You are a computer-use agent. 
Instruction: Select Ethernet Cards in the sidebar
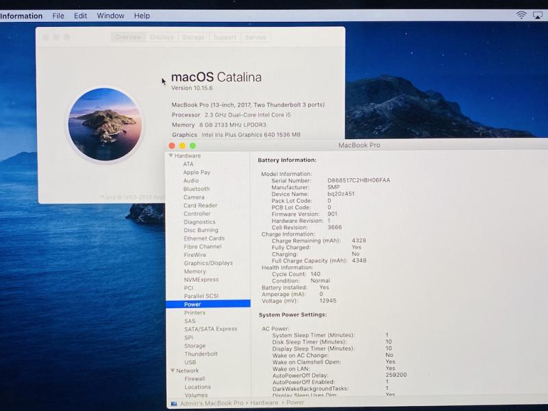click(x=204, y=238)
